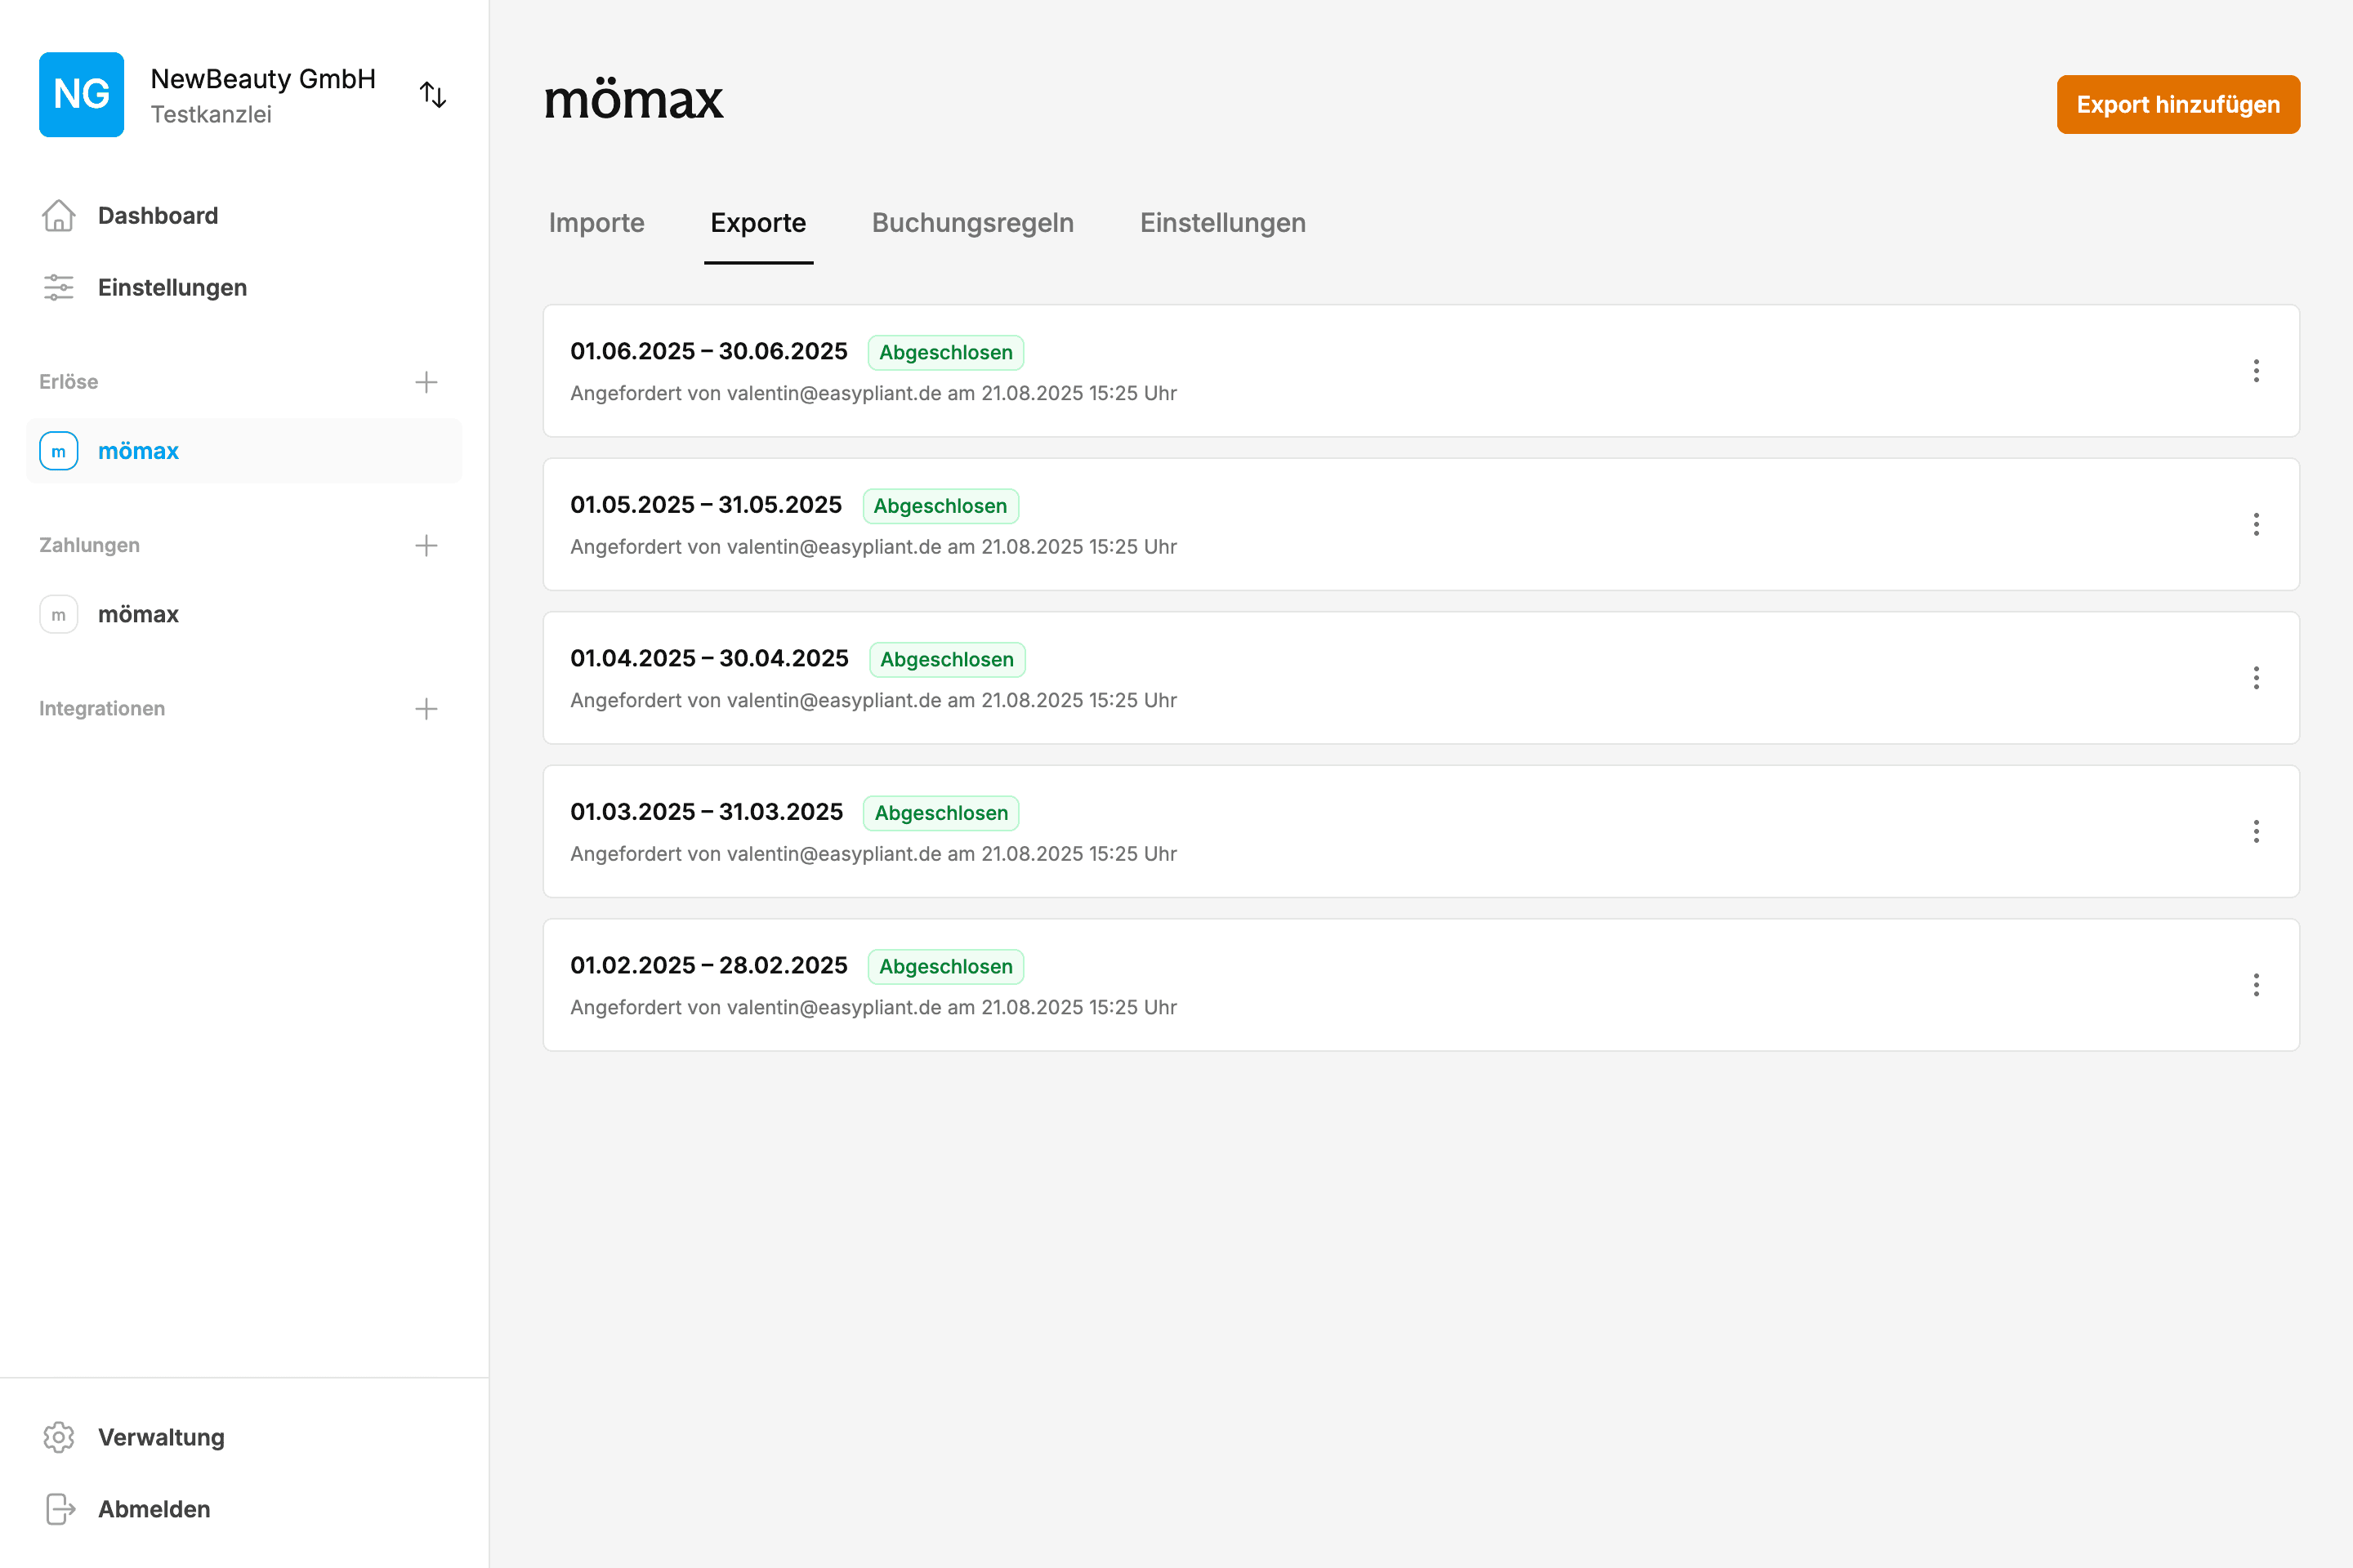Open Verwaltung via the gear icon
The height and width of the screenshot is (1568, 2353).
click(58, 1437)
